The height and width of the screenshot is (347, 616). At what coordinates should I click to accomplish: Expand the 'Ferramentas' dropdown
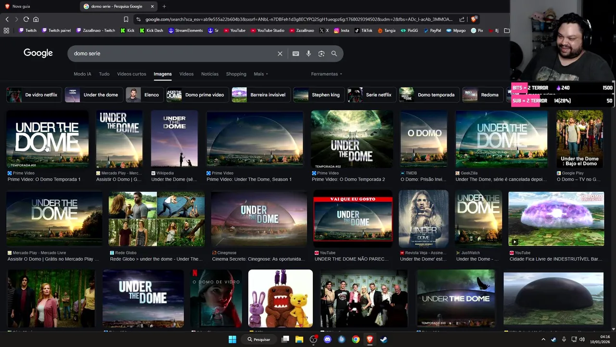tap(327, 74)
